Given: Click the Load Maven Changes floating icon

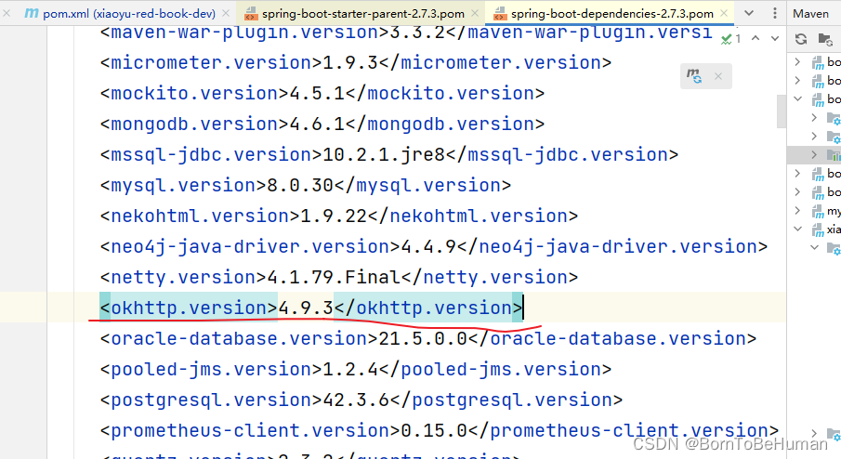Looking at the screenshot, I should tap(694, 76).
